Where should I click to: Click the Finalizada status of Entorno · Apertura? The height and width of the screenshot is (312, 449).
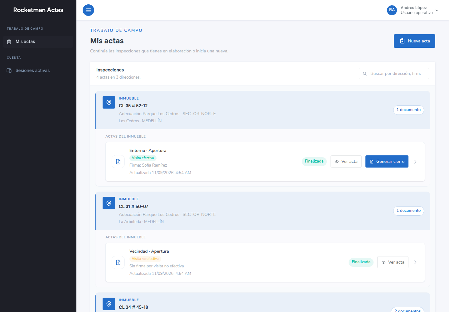click(x=314, y=161)
